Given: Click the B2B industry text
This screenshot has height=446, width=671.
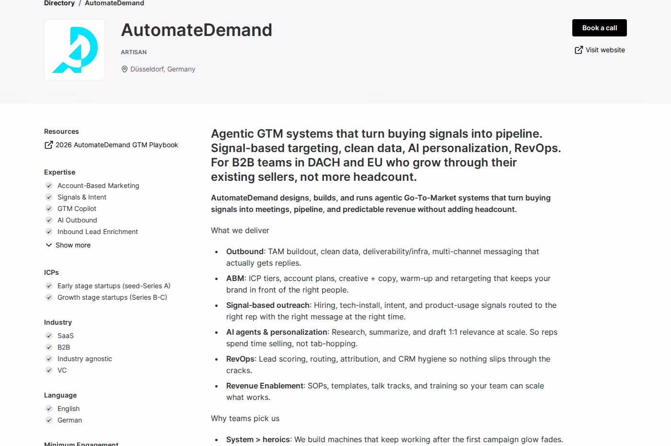Looking at the screenshot, I should (64, 347).
